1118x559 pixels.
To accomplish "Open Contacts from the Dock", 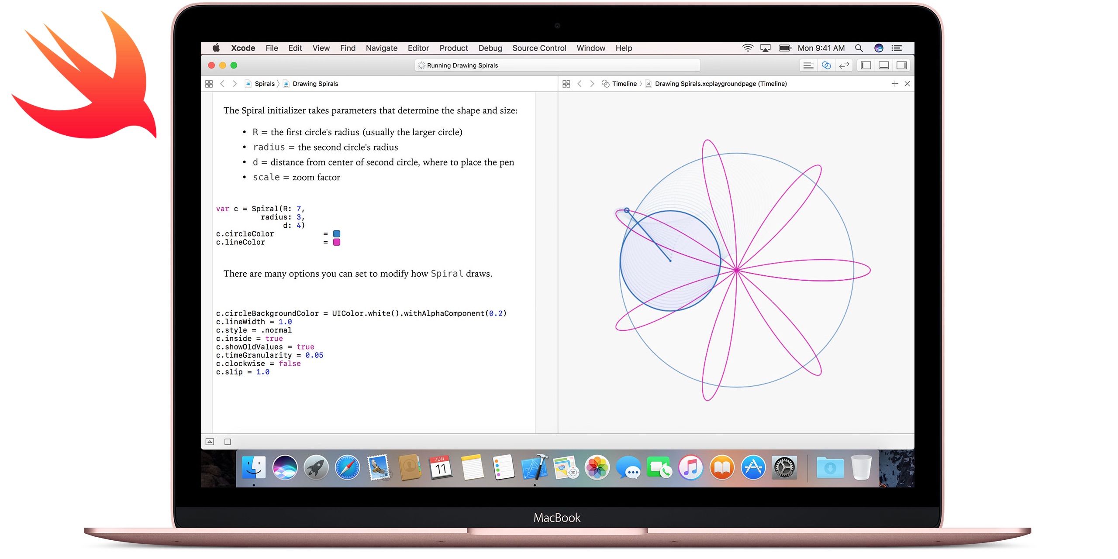I will point(410,468).
